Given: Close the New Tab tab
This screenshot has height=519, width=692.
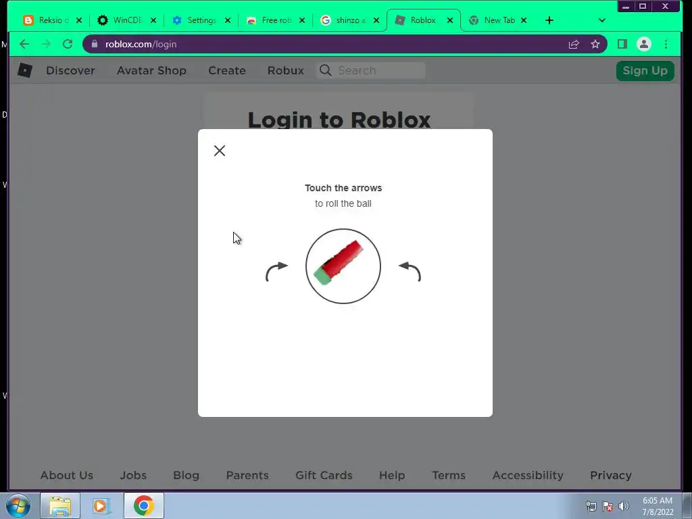Looking at the screenshot, I should (524, 20).
